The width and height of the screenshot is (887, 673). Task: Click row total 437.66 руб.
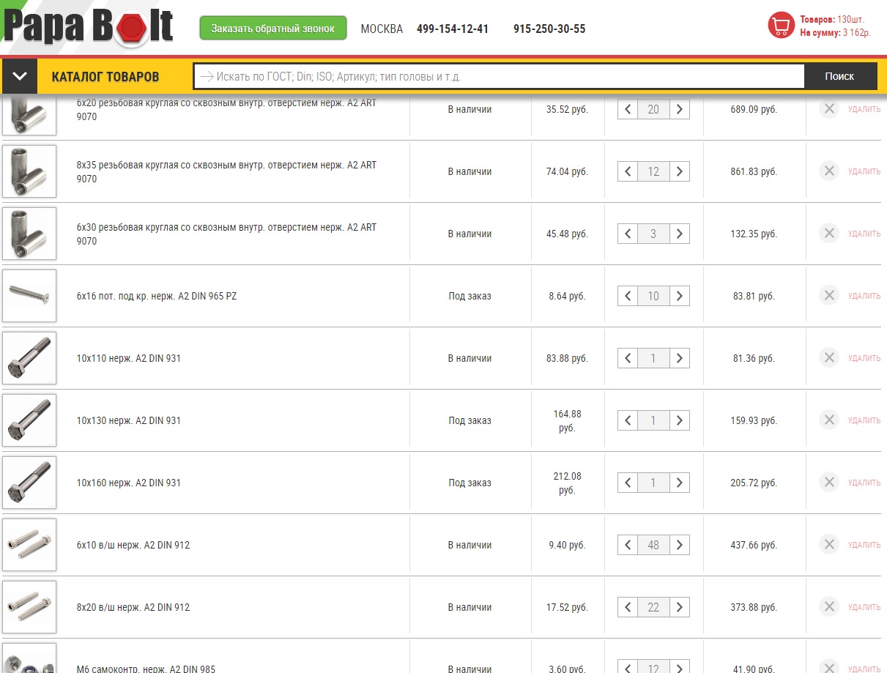754,546
